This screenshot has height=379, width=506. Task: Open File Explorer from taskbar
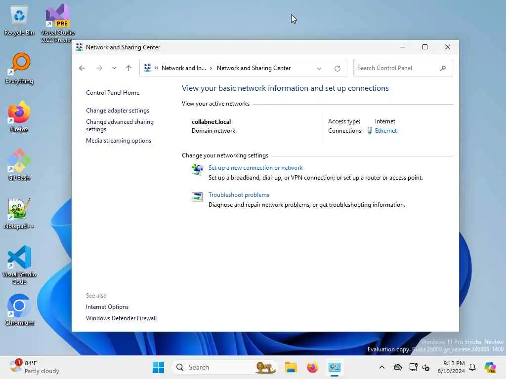(291, 367)
